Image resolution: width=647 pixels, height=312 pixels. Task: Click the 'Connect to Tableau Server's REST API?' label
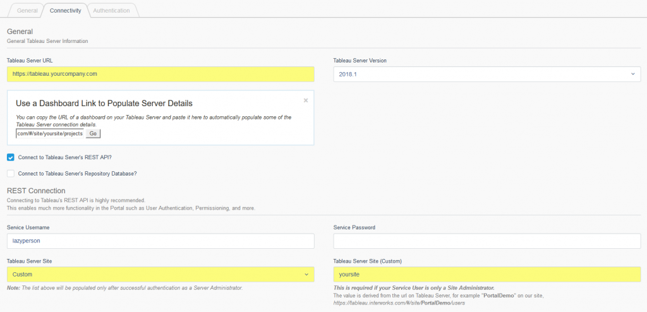pyautogui.click(x=65, y=157)
